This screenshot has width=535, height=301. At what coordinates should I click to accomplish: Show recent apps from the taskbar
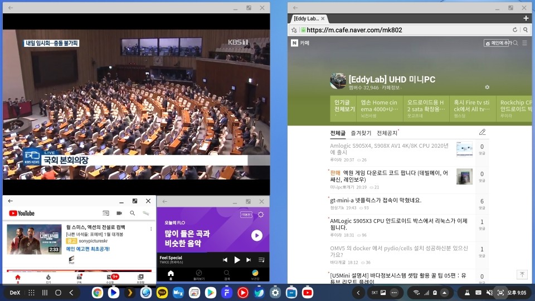pos(45,293)
